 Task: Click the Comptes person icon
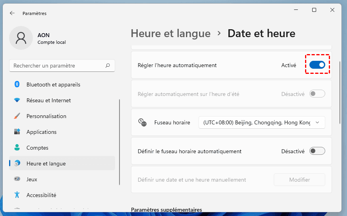[17, 148]
